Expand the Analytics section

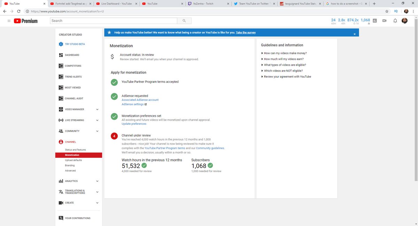tap(97, 181)
